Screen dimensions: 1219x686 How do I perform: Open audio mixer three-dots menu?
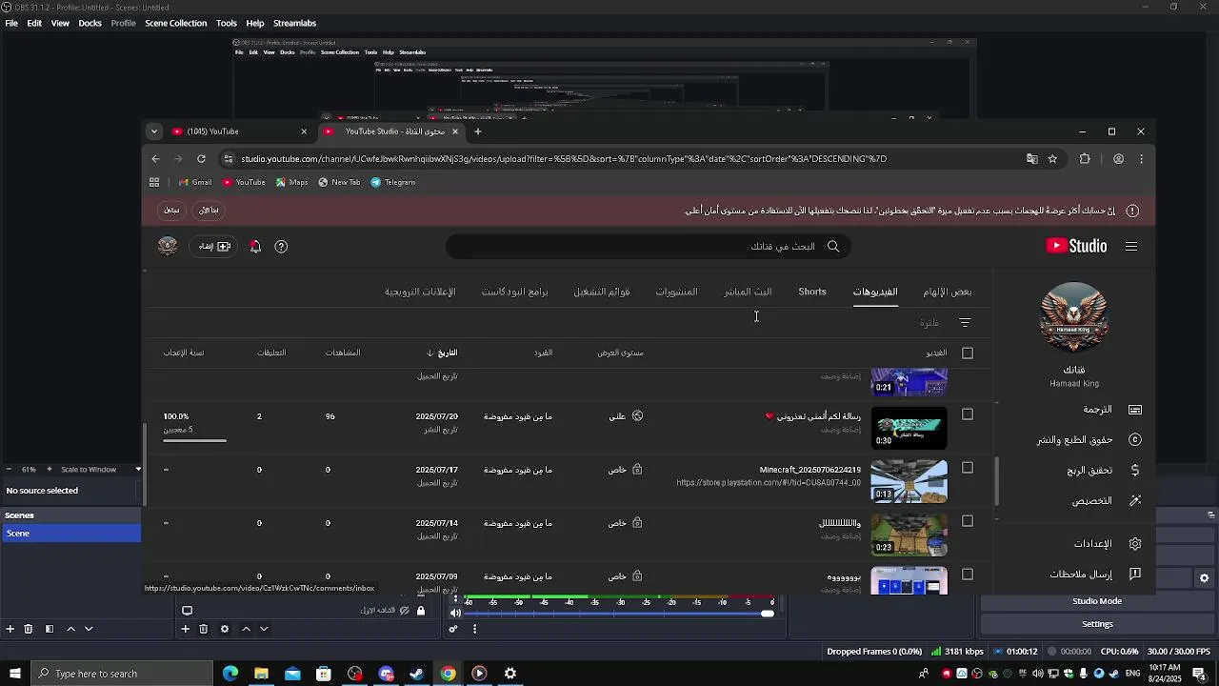474,629
